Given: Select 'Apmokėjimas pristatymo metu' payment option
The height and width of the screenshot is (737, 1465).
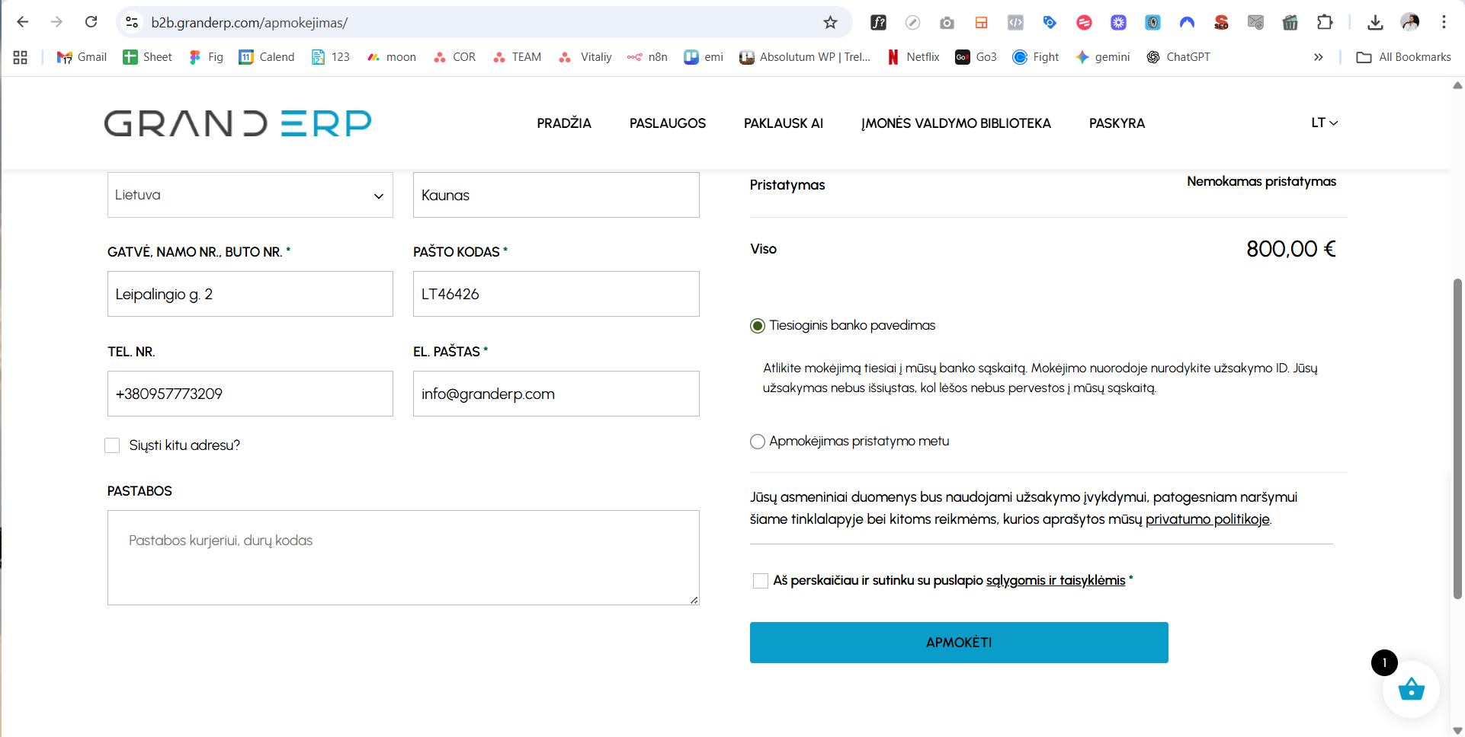Looking at the screenshot, I should (758, 442).
